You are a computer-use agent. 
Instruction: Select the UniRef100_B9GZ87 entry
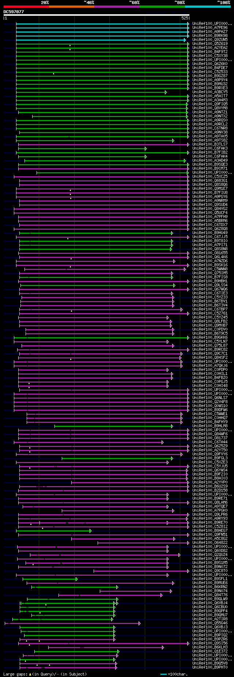[x=210, y=76]
